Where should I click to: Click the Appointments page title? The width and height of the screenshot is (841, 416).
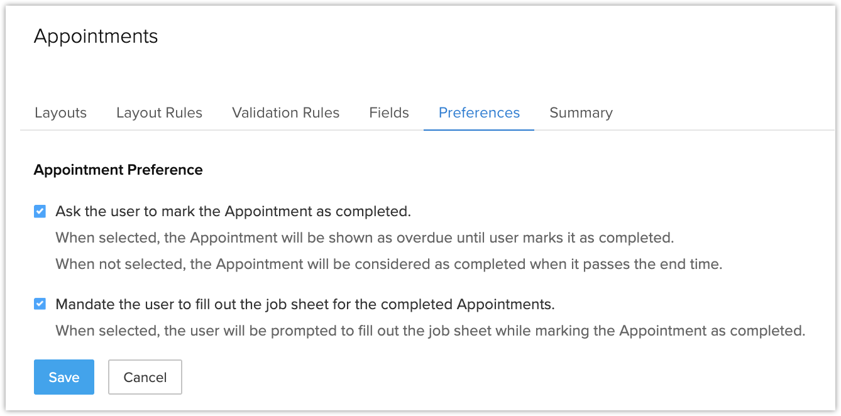(96, 36)
